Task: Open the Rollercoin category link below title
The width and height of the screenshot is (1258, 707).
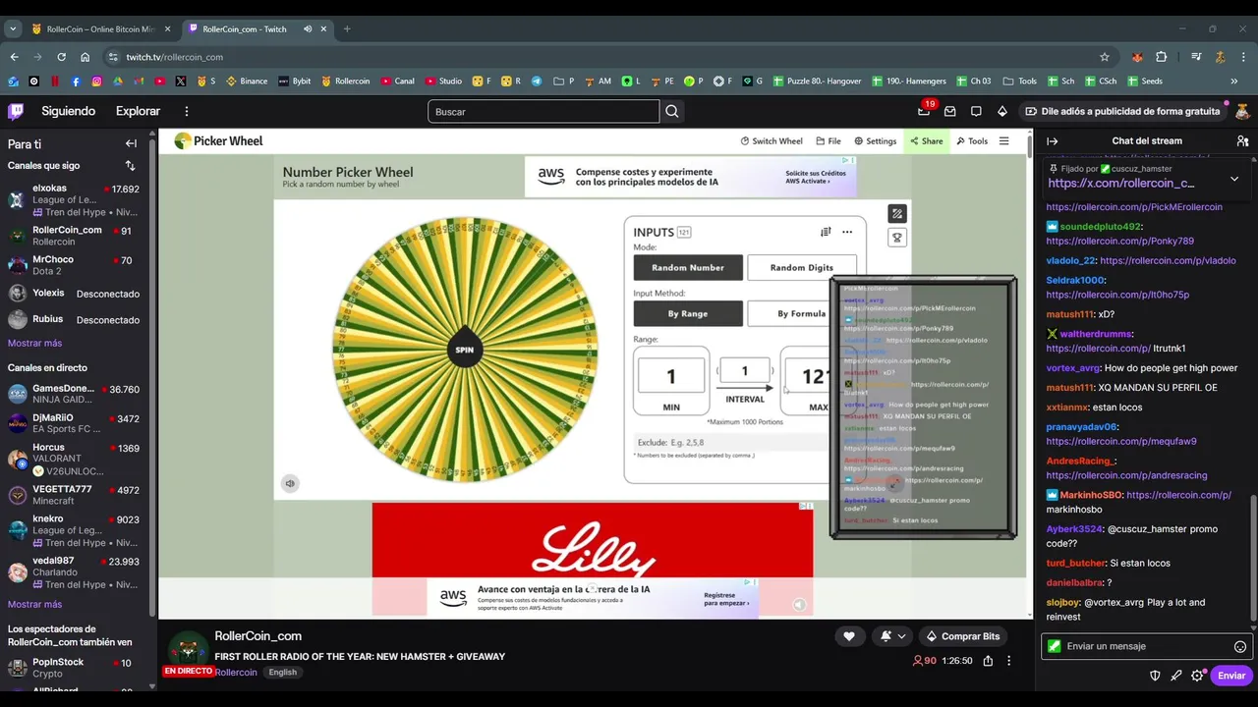Action: point(236,673)
